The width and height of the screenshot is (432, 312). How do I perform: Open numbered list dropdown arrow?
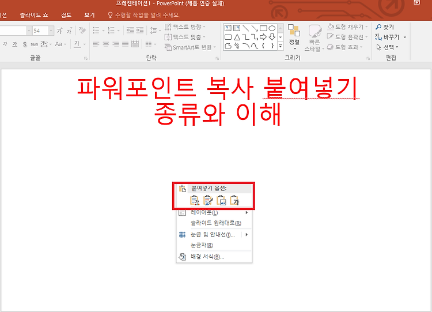[119, 31]
